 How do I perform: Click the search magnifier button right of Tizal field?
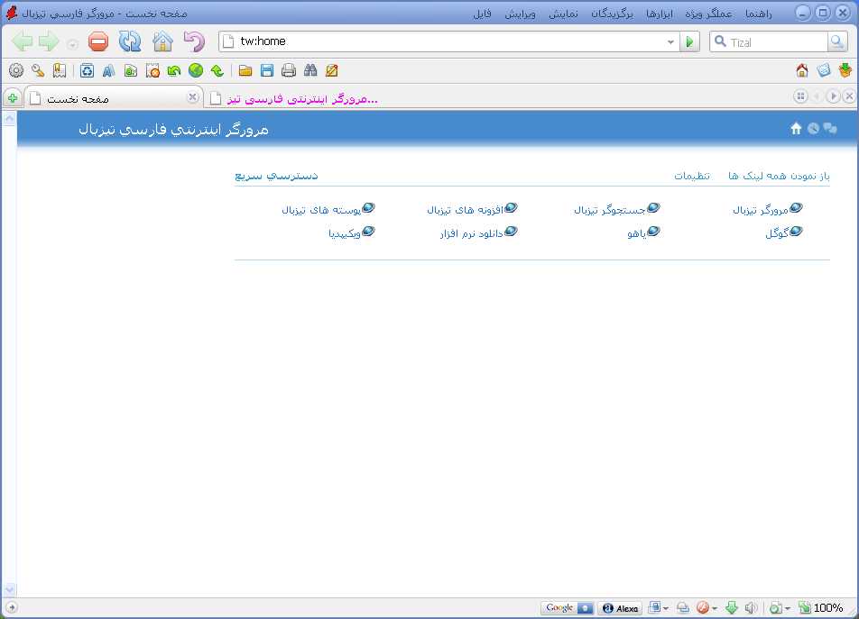pos(836,41)
